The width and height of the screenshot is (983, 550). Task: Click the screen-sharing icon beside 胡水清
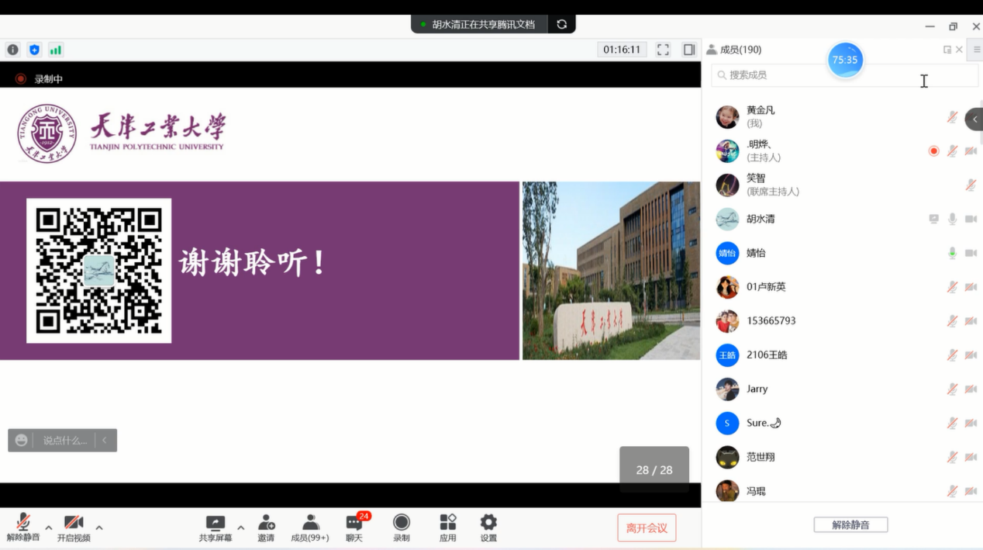tap(933, 219)
